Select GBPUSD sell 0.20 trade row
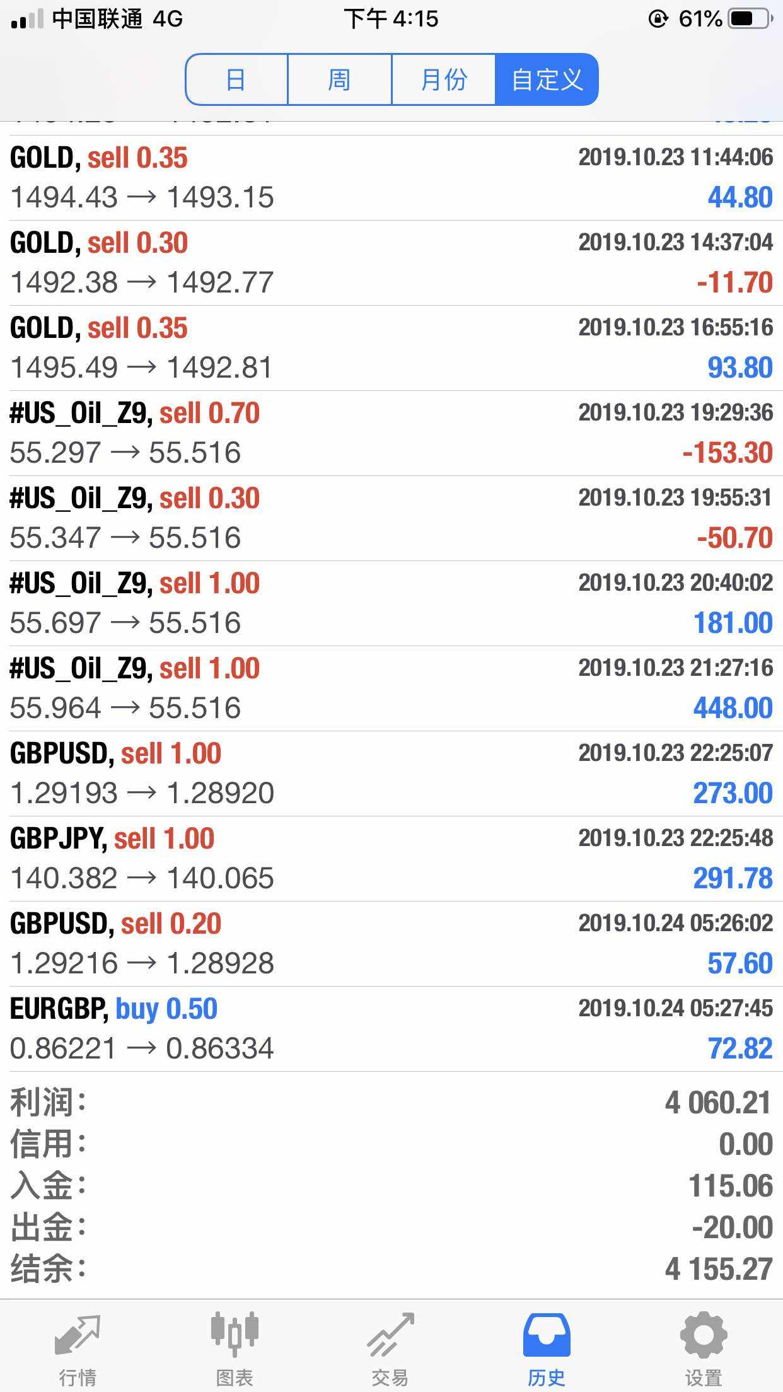 391,944
